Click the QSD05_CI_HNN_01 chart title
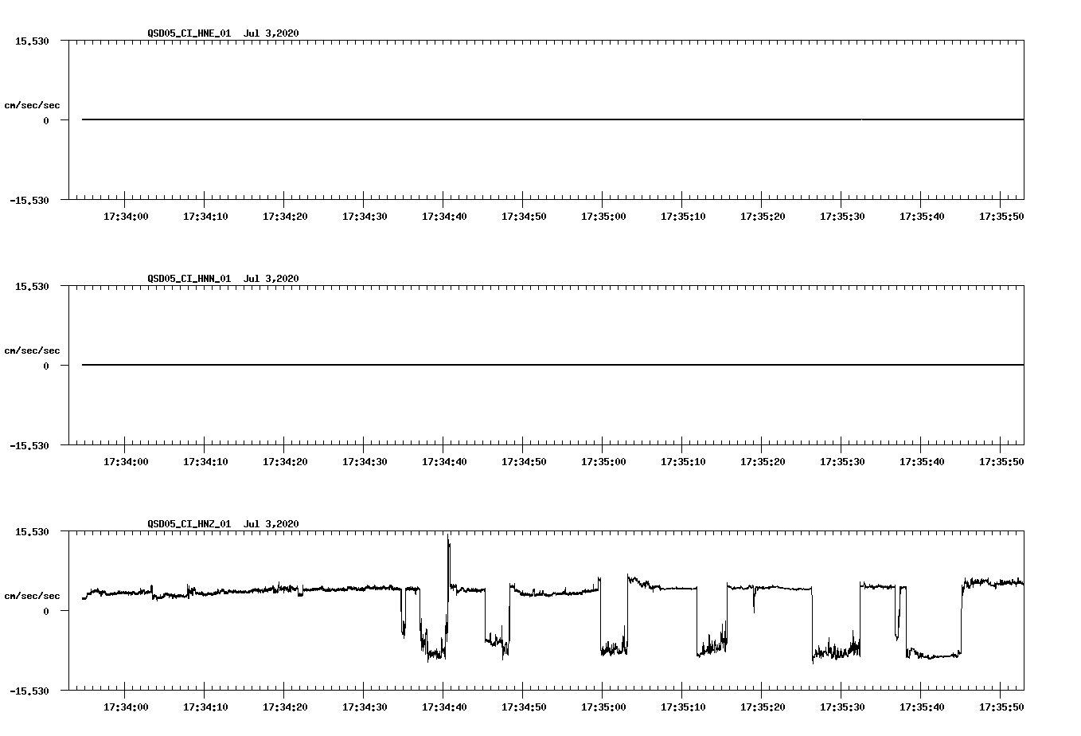 click(223, 278)
